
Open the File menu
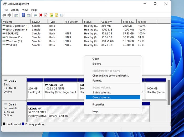(6, 10)
